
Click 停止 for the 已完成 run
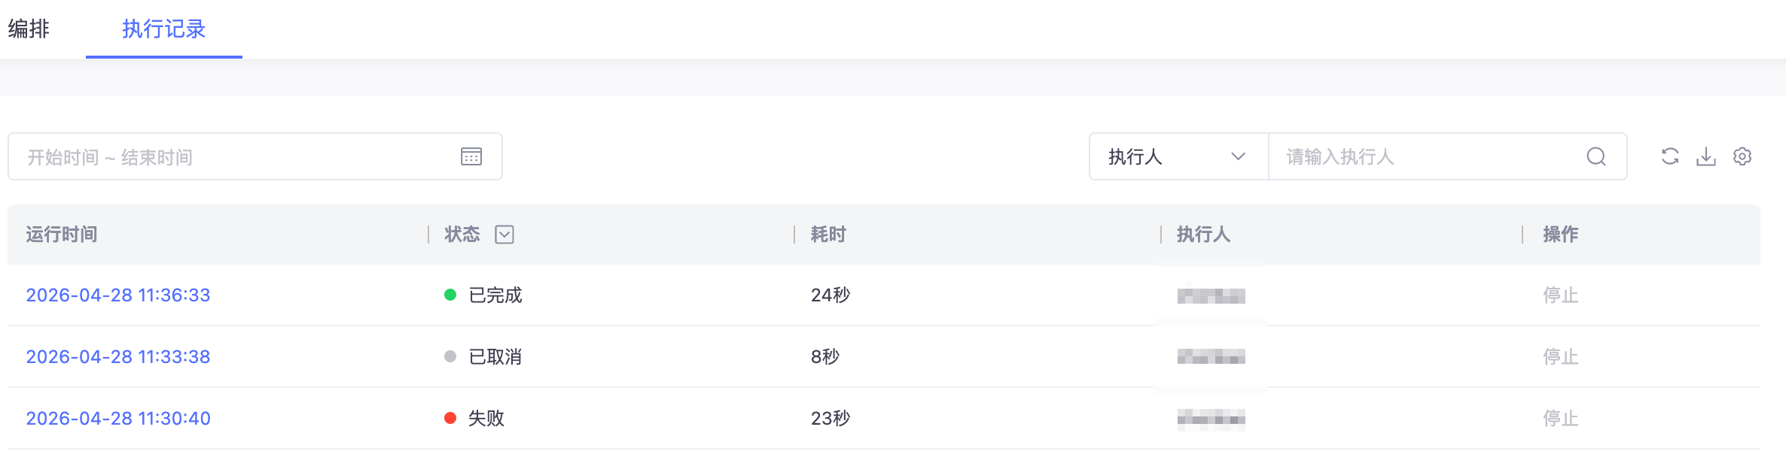coord(1561,295)
